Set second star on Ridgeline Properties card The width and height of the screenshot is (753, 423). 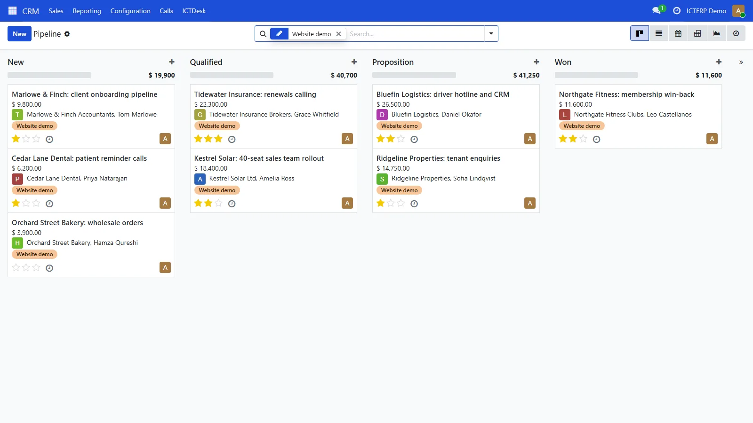[391, 203]
